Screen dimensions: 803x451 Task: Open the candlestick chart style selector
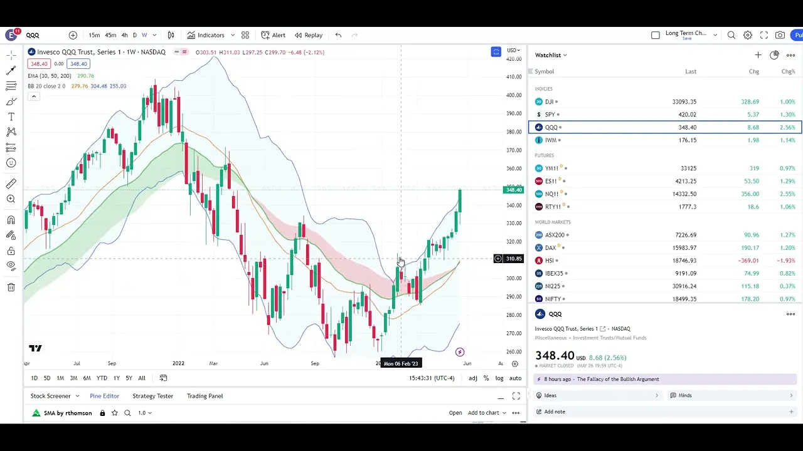coord(171,35)
